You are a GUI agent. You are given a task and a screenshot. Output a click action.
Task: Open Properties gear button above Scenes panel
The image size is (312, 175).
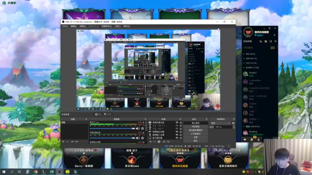point(98,114)
